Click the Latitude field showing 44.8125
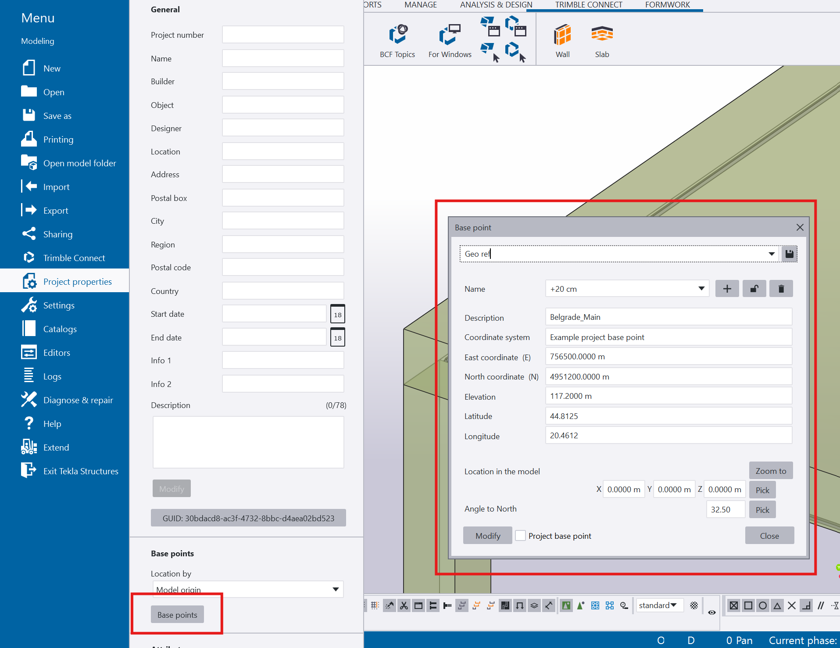This screenshot has width=840, height=648. click(668, 416)
